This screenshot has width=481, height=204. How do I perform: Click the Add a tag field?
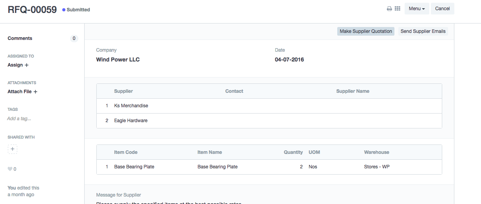(x=19, y=119)
